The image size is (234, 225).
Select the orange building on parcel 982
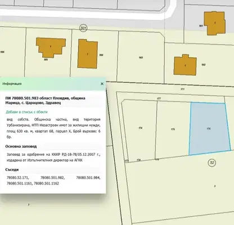coord(185,65)
